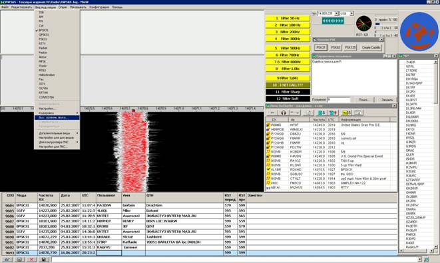Open the frequency dropdown arrow
Screen dimensions: 440x263
(336, 13)
